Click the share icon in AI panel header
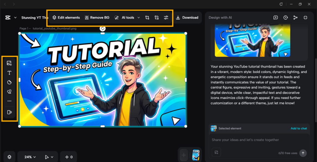The image size is (317, 162). tap(295, 18)
